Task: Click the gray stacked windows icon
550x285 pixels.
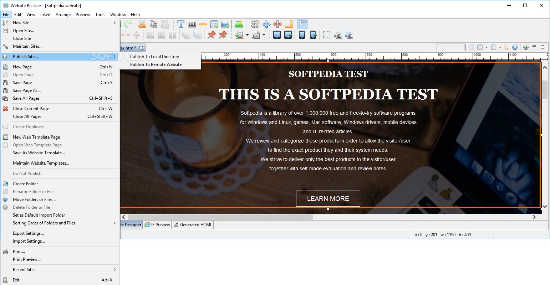Action: pos(338,35)
